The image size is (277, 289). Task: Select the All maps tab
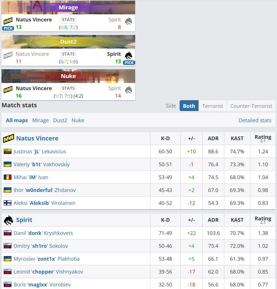(17, 120)
